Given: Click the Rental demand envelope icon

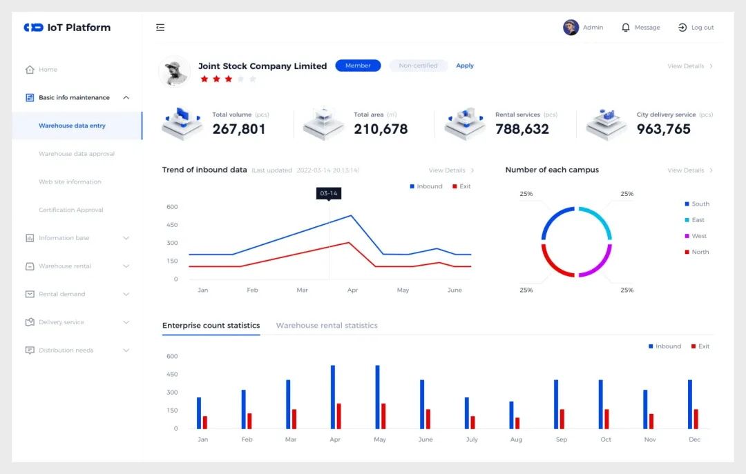Looking at the screenshot, I should click(30, 295).
